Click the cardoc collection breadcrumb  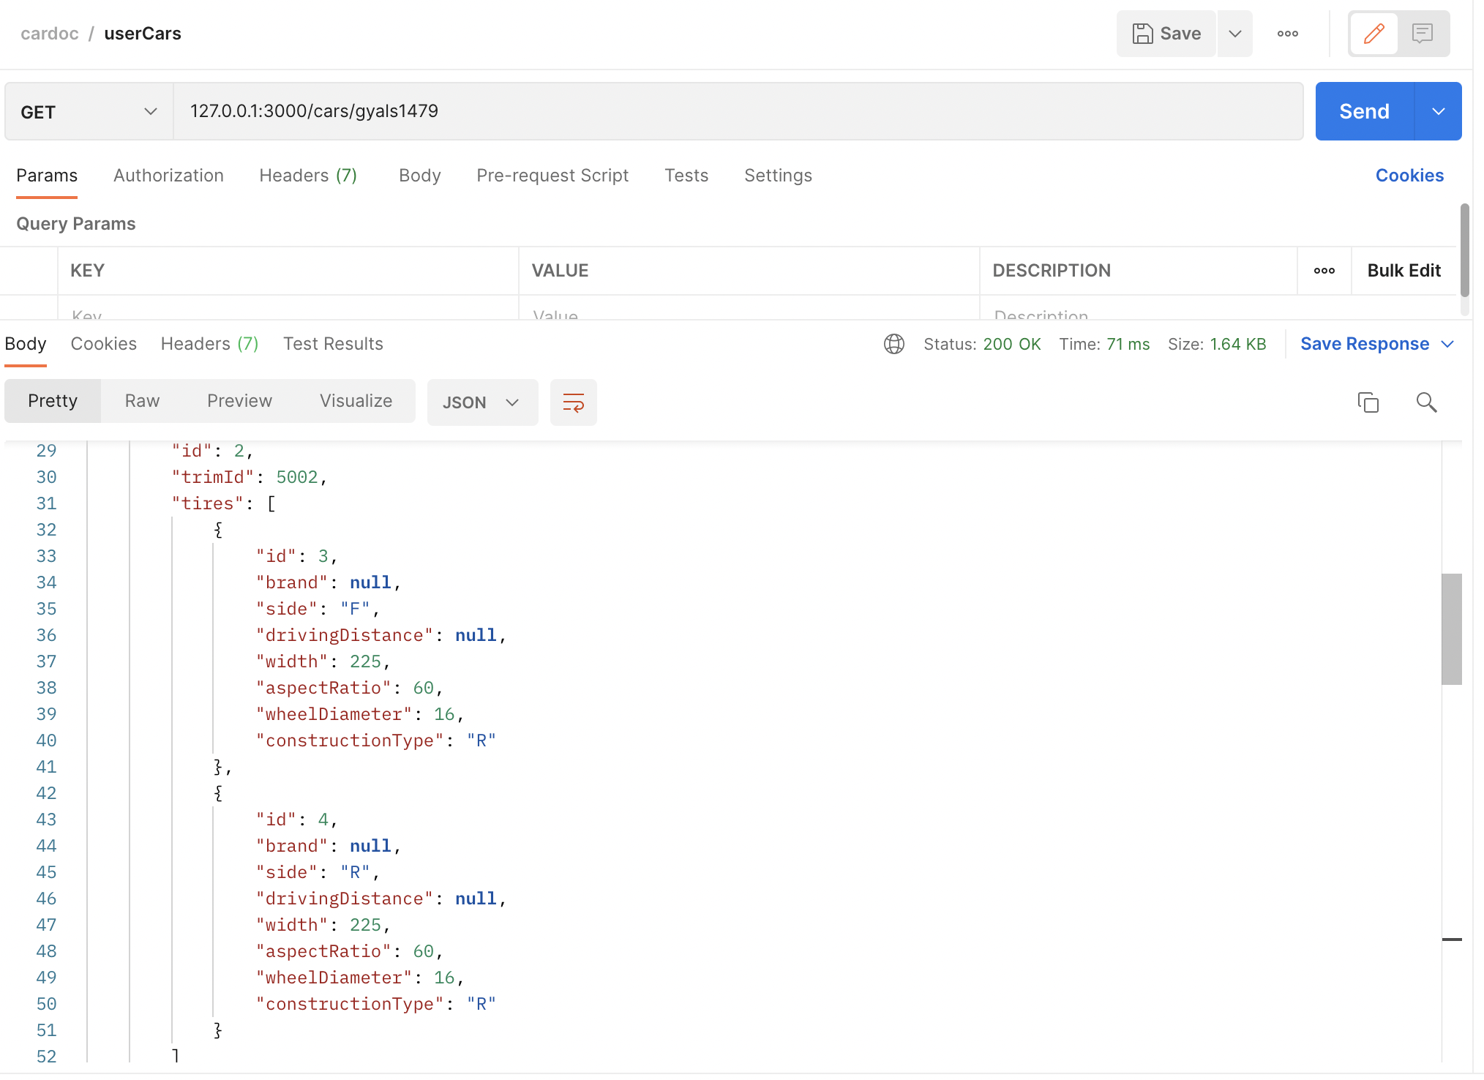click(50, 34)
